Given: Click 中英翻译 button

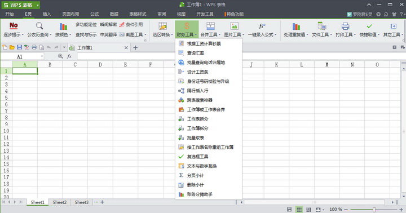Looking at the screenshot, I should tap(108, 34).
